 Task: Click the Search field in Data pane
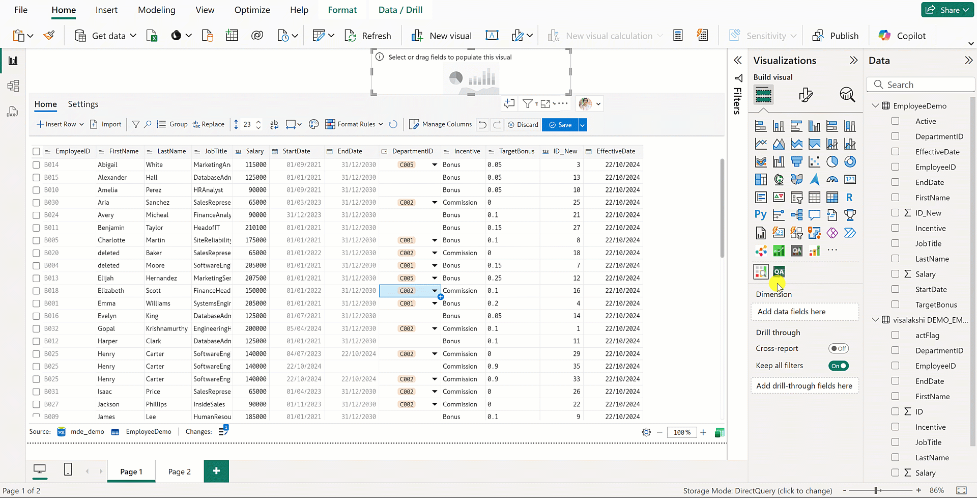[x=921, y=85]
